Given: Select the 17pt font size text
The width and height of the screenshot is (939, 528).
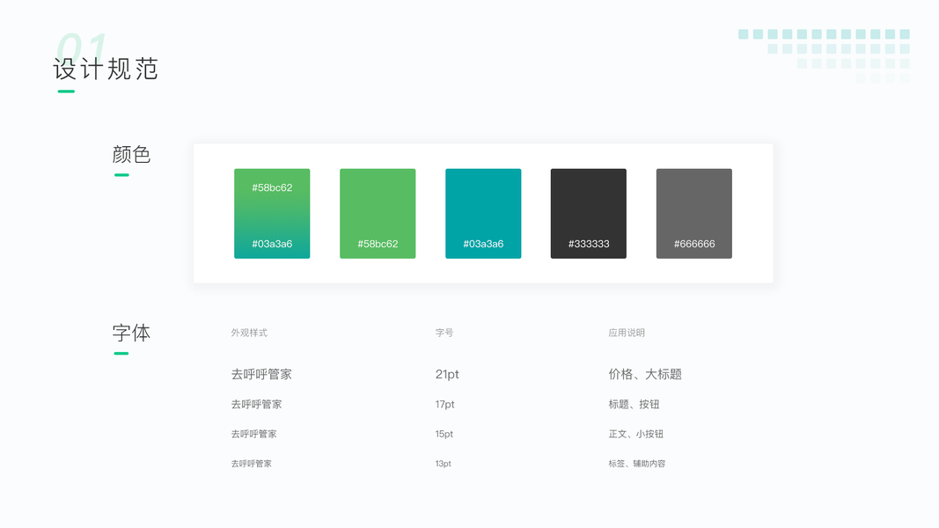Looking at the screenshot, I should click(x=445, y=404).
